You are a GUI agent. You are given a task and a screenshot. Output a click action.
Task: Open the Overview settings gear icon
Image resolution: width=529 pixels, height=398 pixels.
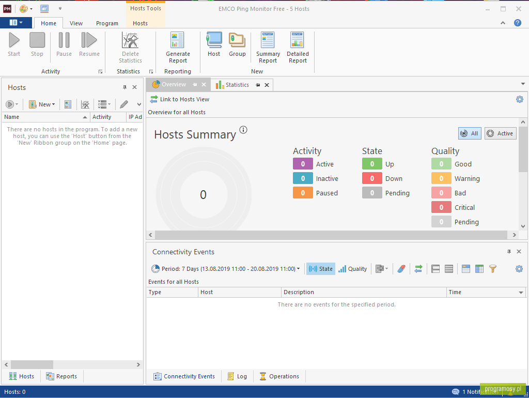(520, 99)
